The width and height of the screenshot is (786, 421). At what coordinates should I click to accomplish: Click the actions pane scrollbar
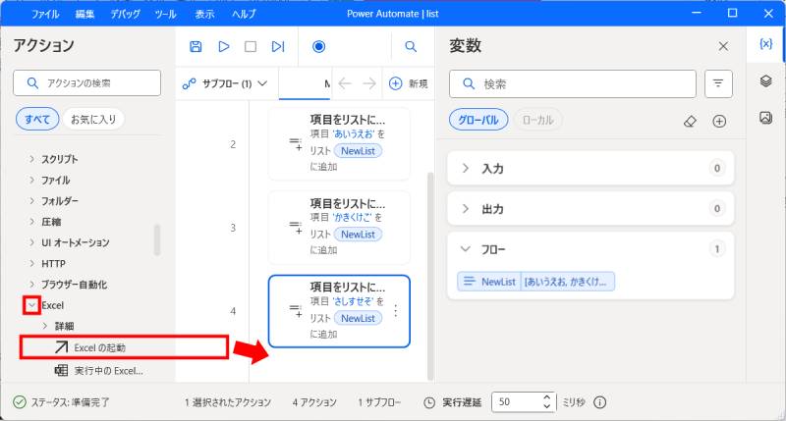pos(157,239)
